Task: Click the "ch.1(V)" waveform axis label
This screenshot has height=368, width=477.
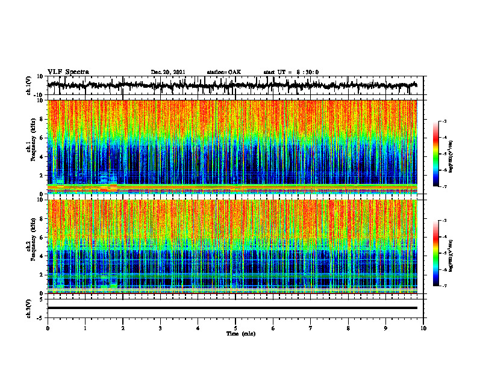Action: tap(29, 85)
